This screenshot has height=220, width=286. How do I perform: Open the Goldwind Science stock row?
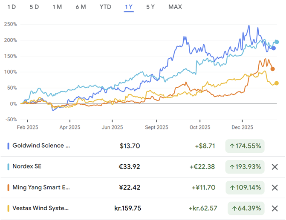coord(143,146)
